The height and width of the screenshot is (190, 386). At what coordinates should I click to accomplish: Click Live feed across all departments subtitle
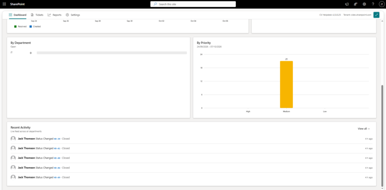pos(26,131)
